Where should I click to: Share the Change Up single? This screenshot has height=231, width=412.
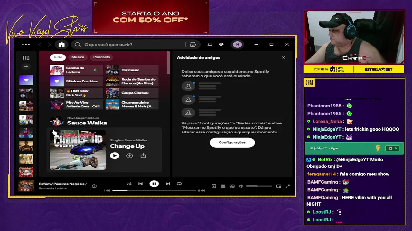coord(143,156)
